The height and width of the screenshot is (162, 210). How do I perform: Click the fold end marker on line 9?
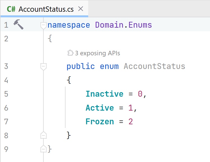43,149
